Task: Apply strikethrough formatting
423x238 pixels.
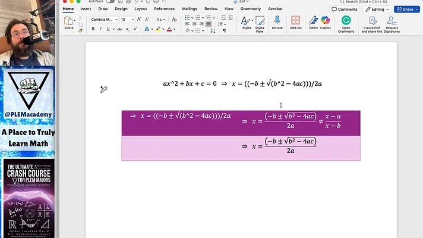Action: 119,29
